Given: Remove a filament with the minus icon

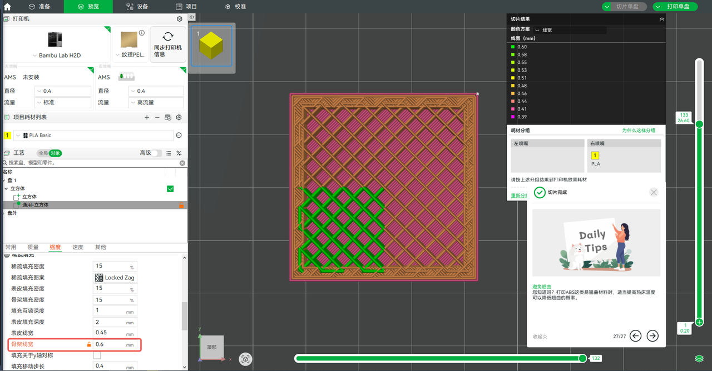Looking at the screenshot, I should [x=157, y=118].
